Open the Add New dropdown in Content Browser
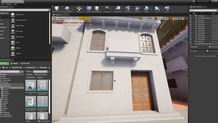 click(4, 63)
